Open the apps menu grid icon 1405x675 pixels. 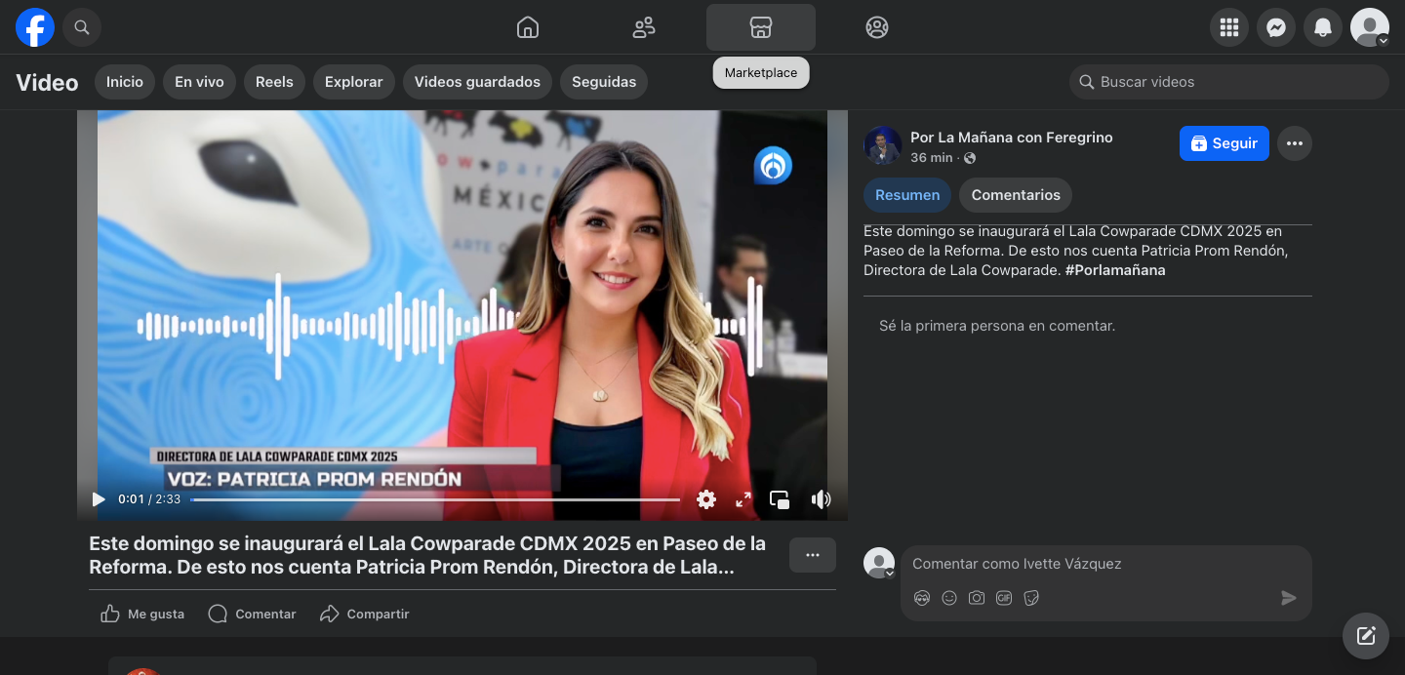(x=1229, y=27)
